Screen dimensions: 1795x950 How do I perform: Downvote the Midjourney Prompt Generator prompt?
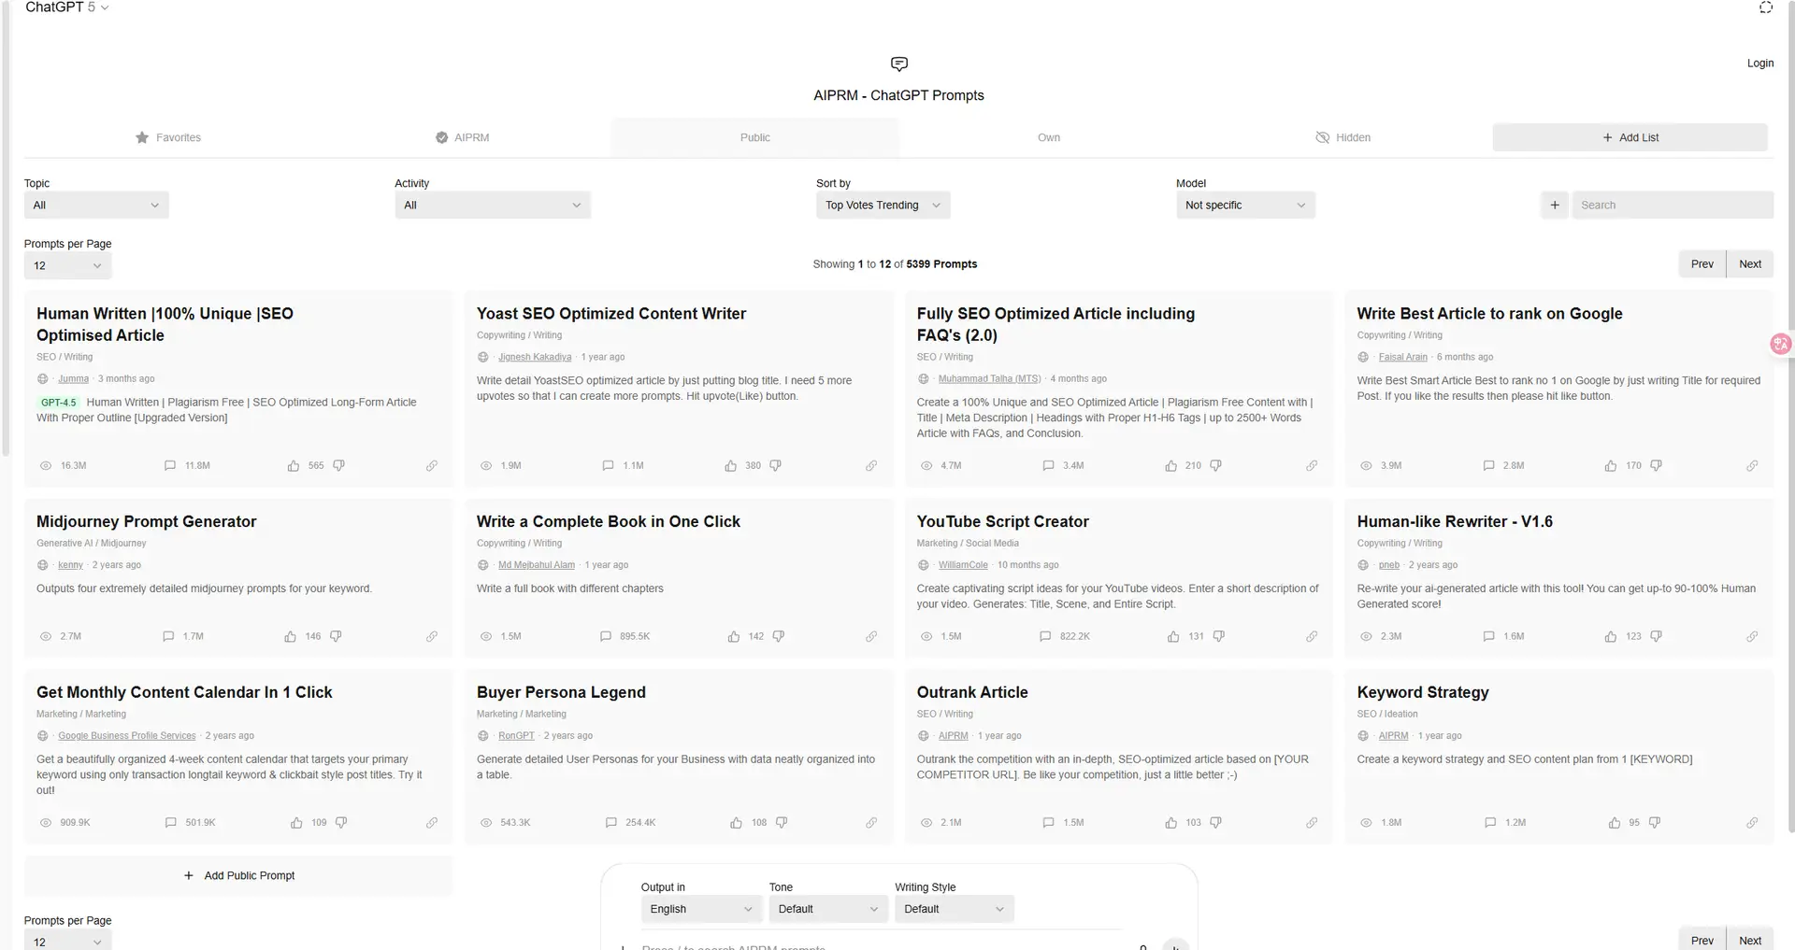336,636
